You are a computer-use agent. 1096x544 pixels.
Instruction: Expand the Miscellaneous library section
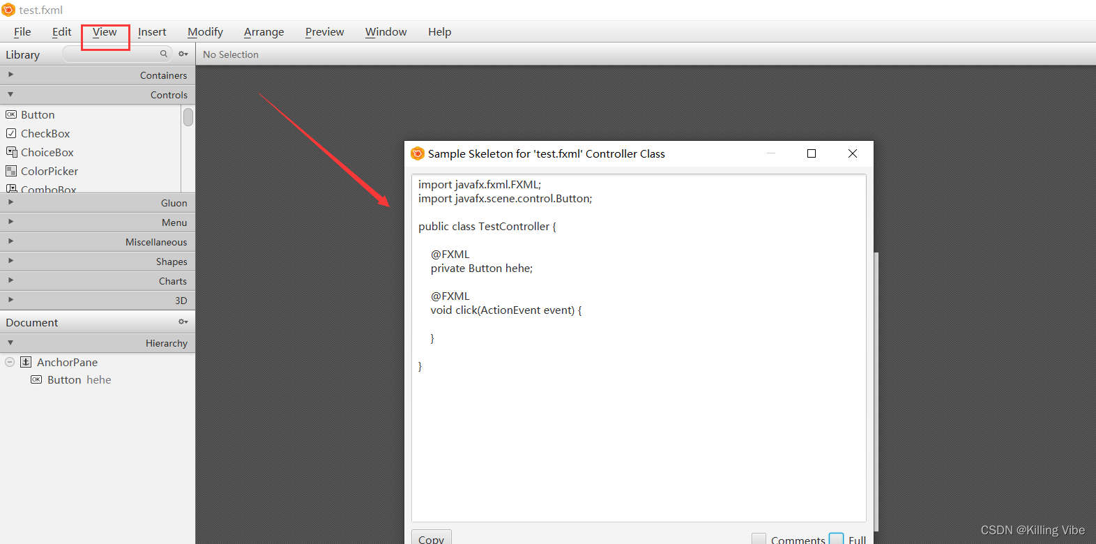[x=10, y=241]
